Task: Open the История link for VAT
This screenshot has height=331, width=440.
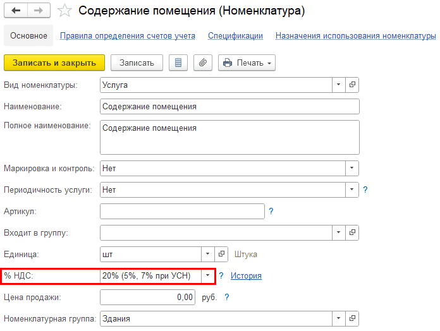Action: pyautogui.click(x=246, y=275)
